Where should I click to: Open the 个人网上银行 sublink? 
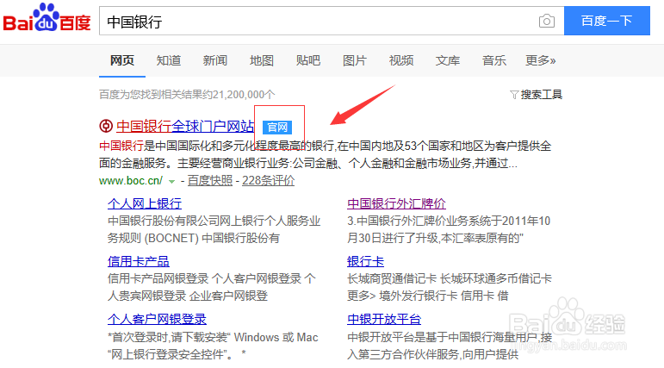click(145, 203)
